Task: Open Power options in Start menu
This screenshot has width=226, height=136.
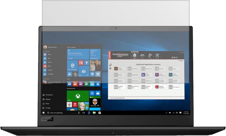Action: [46, 103]
